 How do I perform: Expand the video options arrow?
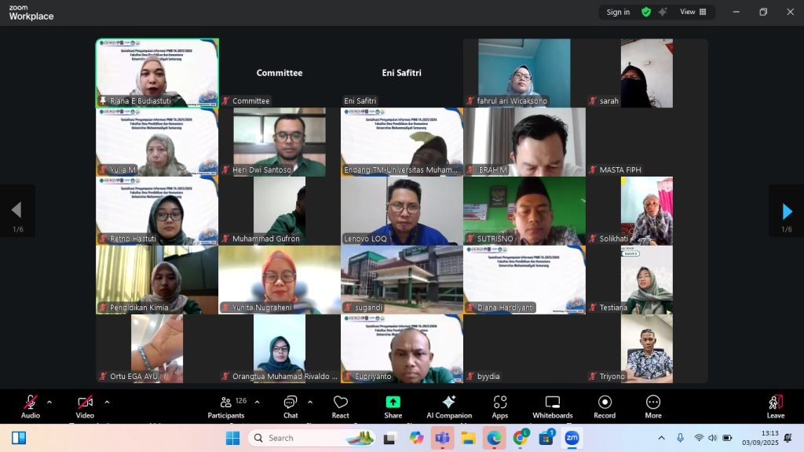(107, 402)
